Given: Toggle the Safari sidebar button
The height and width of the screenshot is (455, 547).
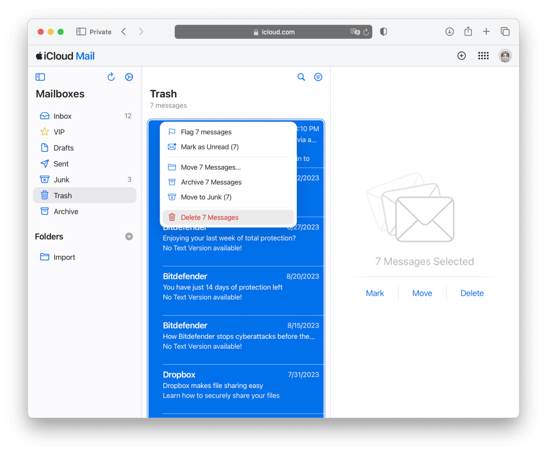Looking at the screenshot, I should pyautogui.click(x=81, y=32).
